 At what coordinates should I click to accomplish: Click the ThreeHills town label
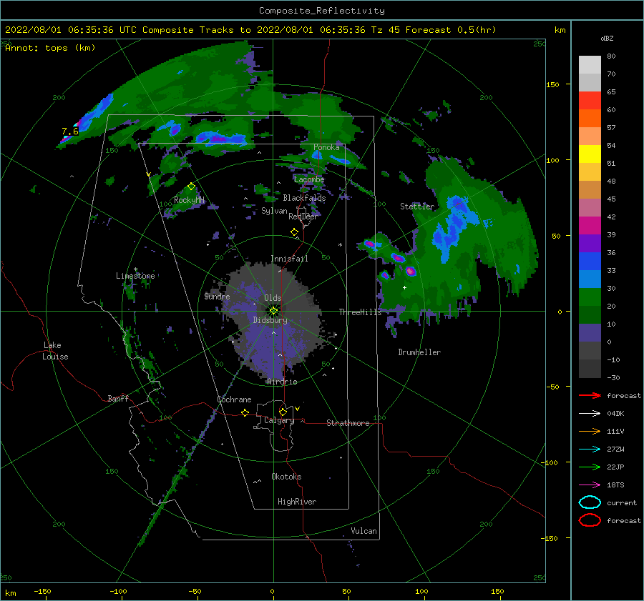360,312
